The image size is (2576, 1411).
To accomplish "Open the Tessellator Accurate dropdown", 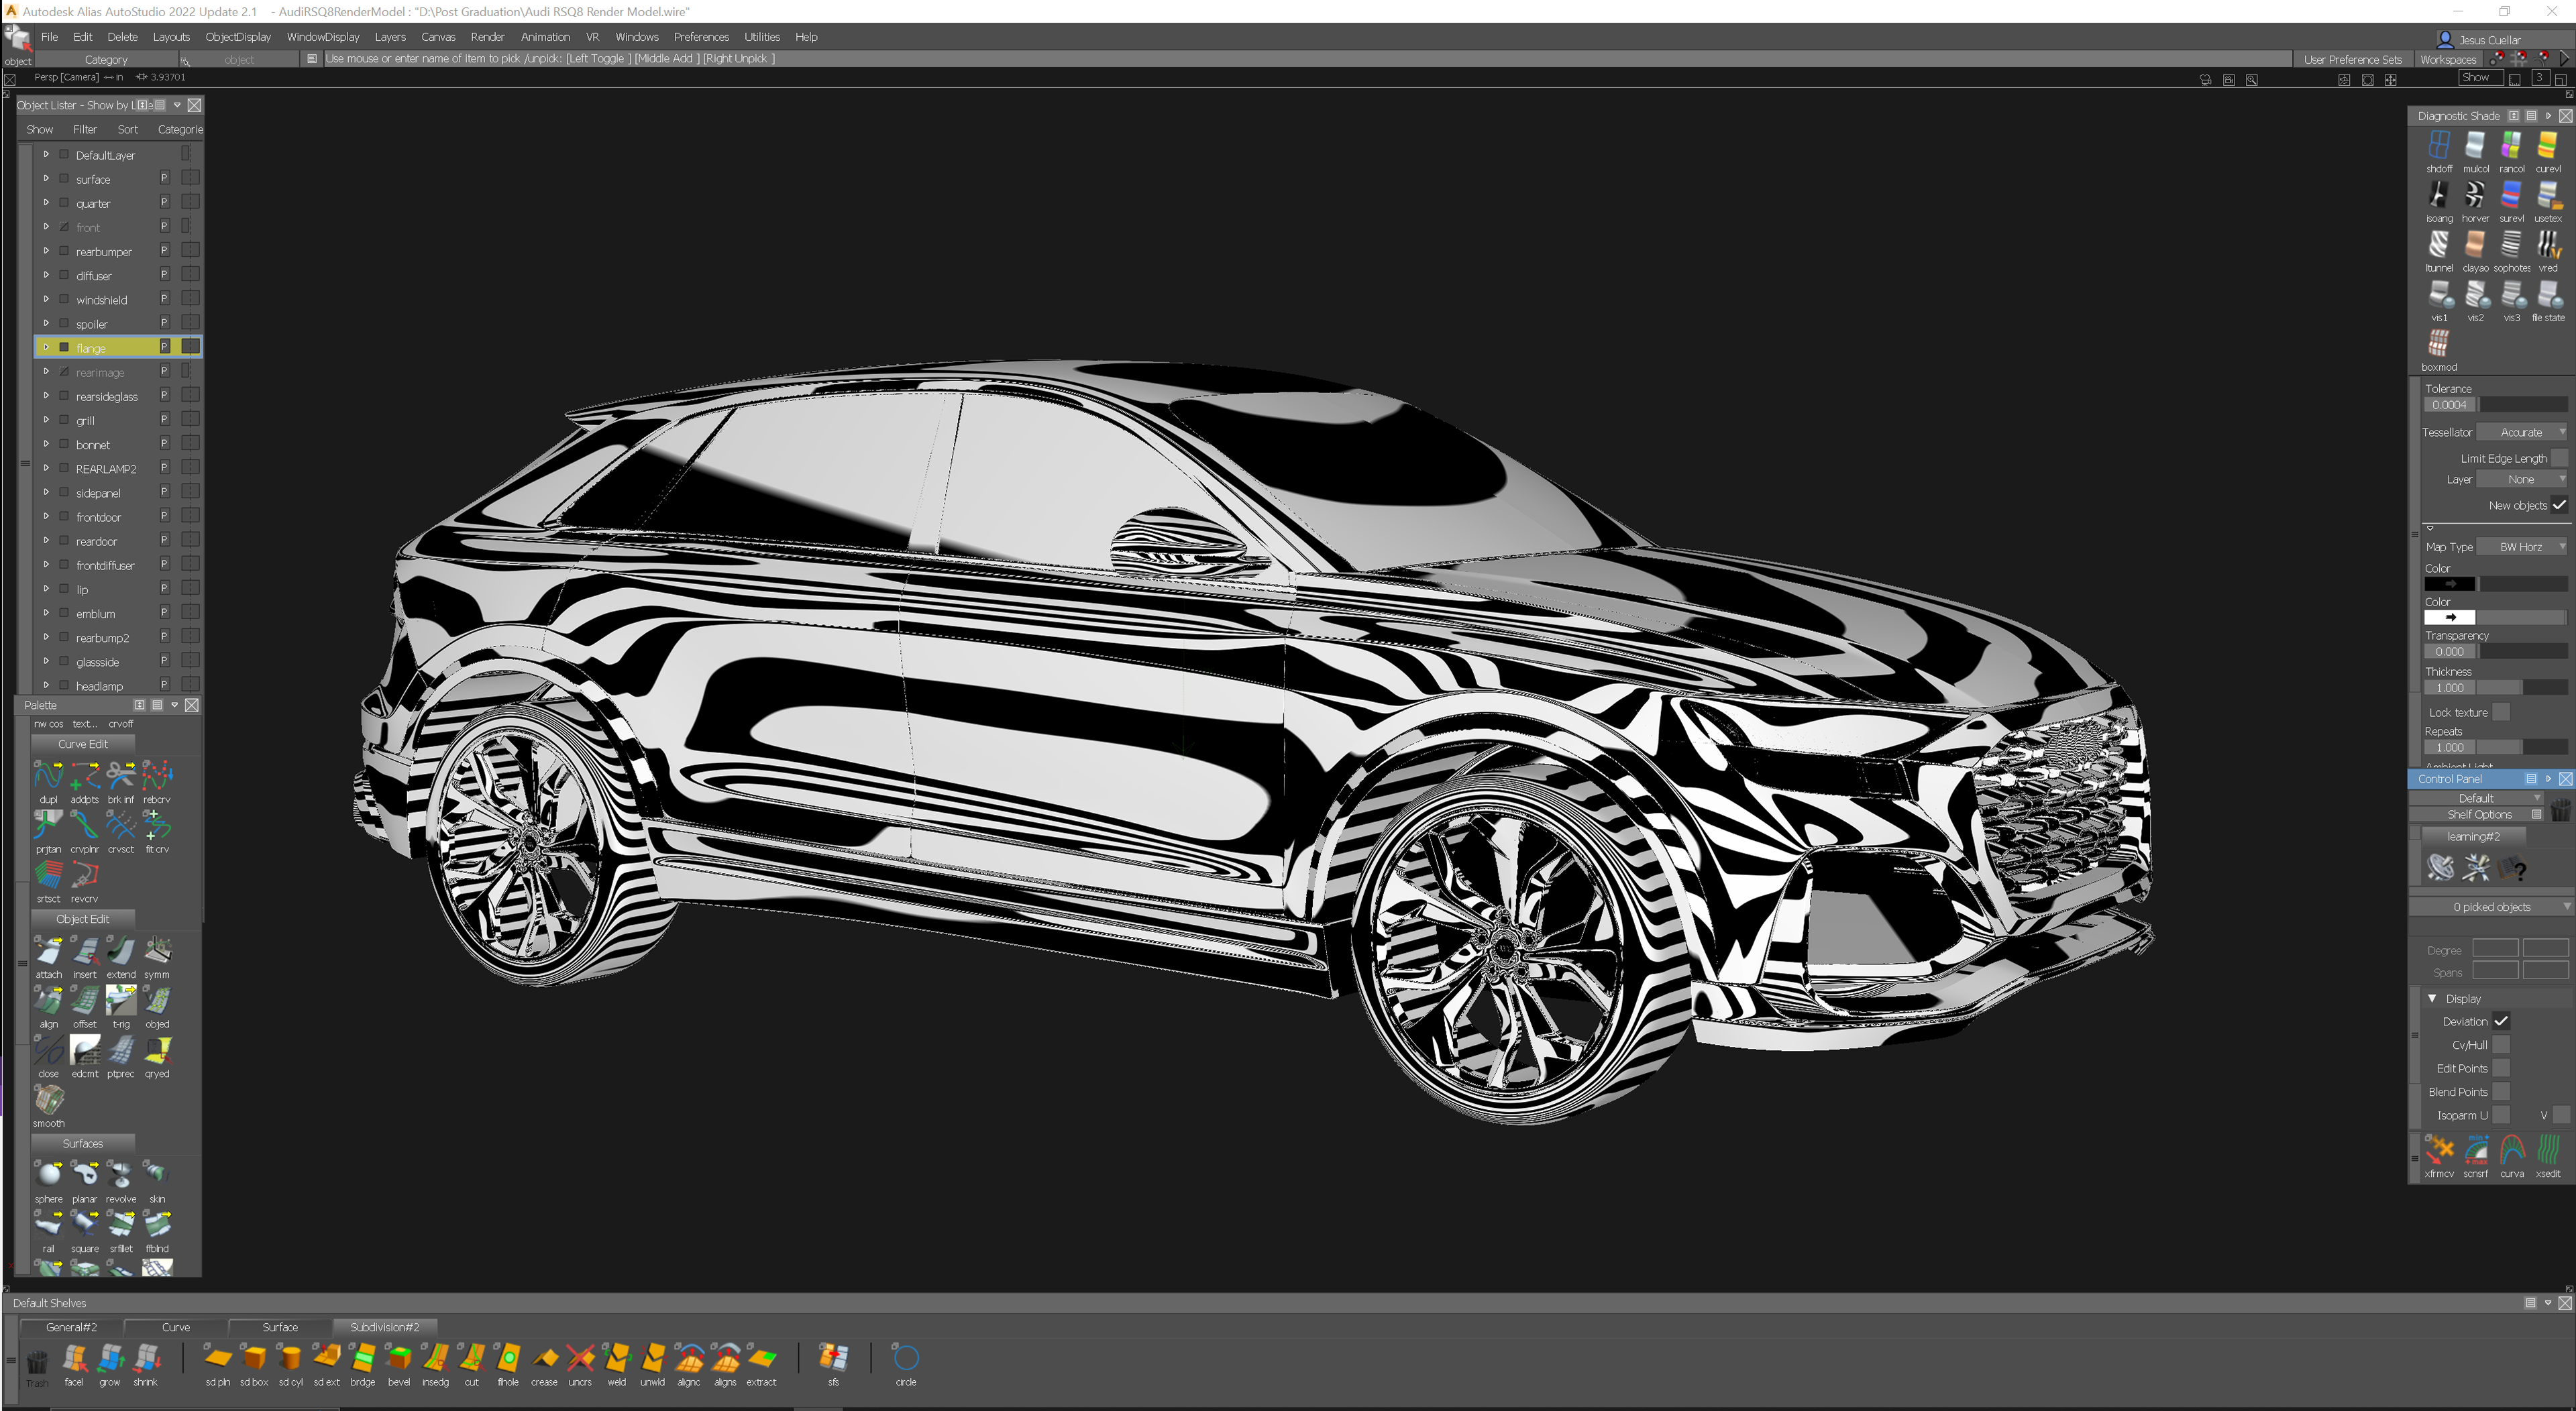I will [2522, 432].
